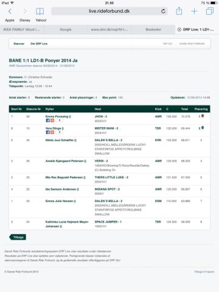The image size is (219, 292).
Task: Open the Dansk Ride Forbund link
Action: coord(192,44)
